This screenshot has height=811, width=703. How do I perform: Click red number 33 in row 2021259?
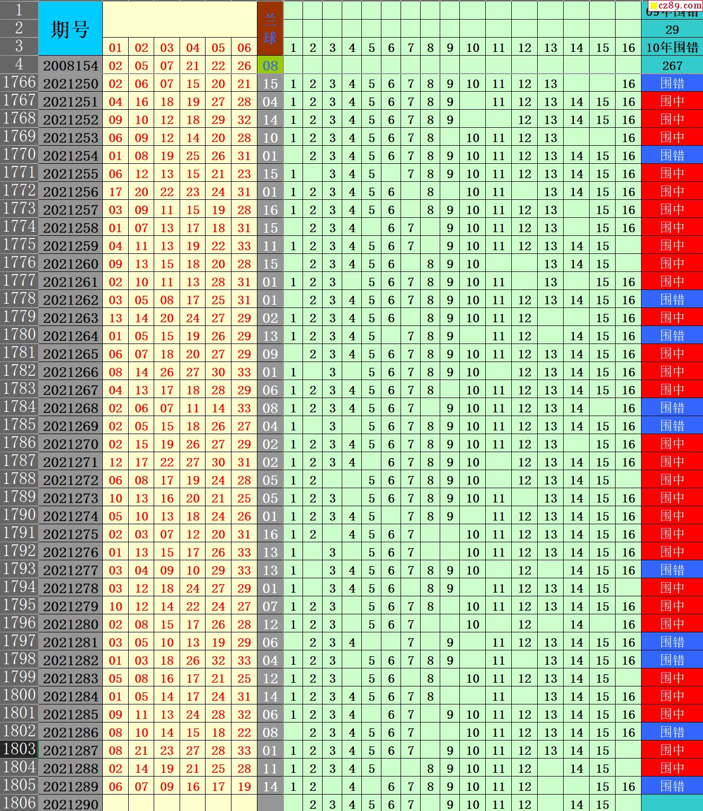(244, 245)
